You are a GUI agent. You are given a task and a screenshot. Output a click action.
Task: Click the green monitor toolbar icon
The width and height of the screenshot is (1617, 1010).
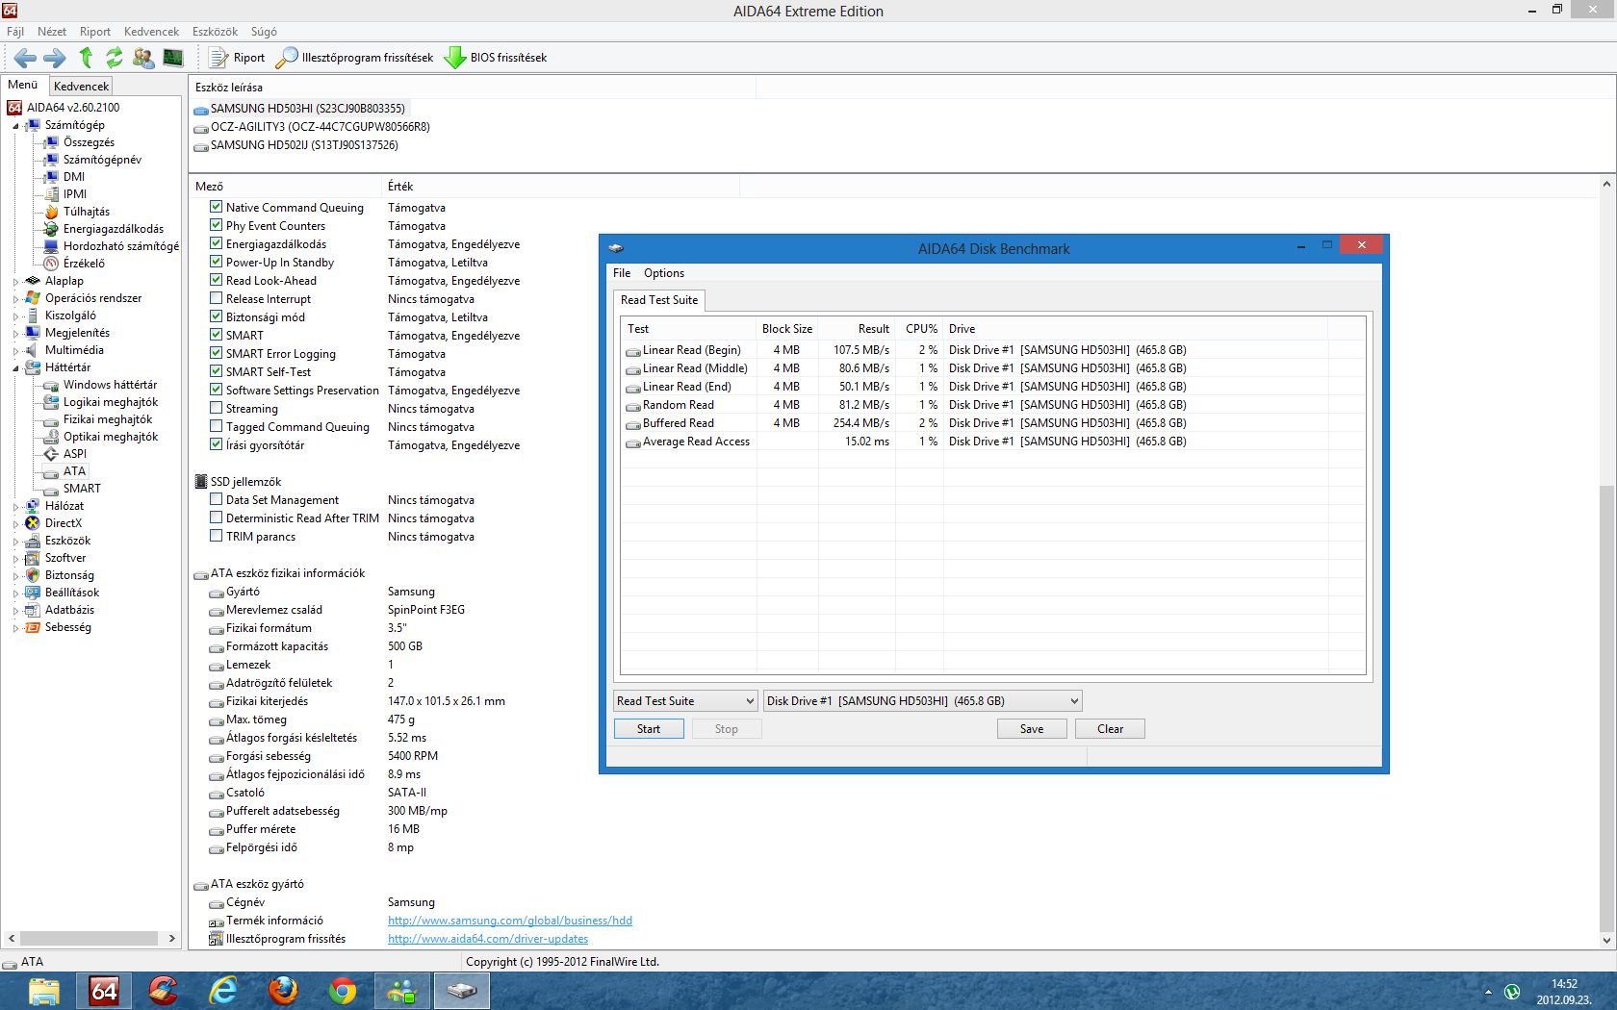tap(173, 58)
